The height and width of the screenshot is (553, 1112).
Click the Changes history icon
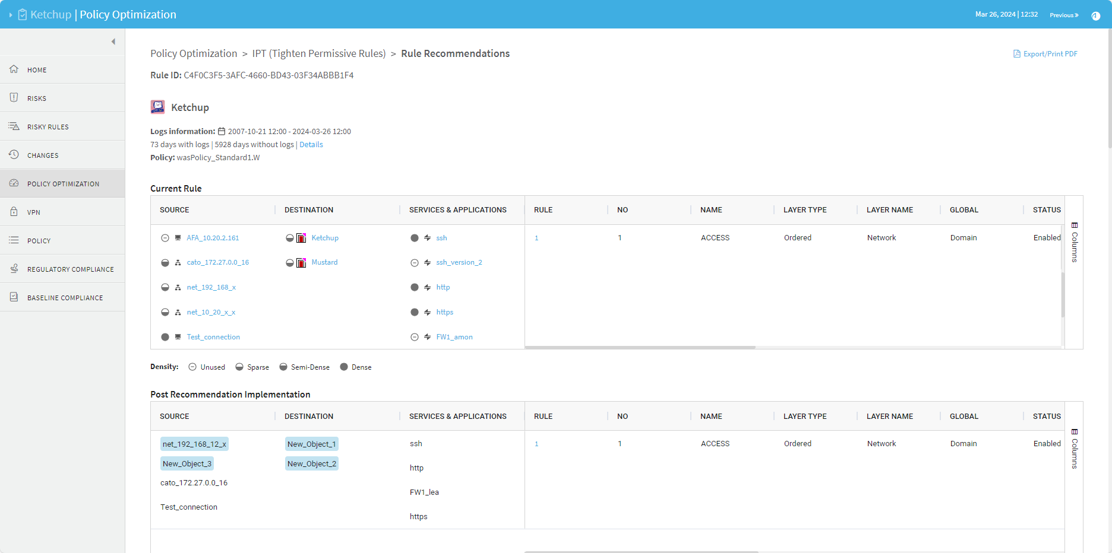[x=14, y=155]
